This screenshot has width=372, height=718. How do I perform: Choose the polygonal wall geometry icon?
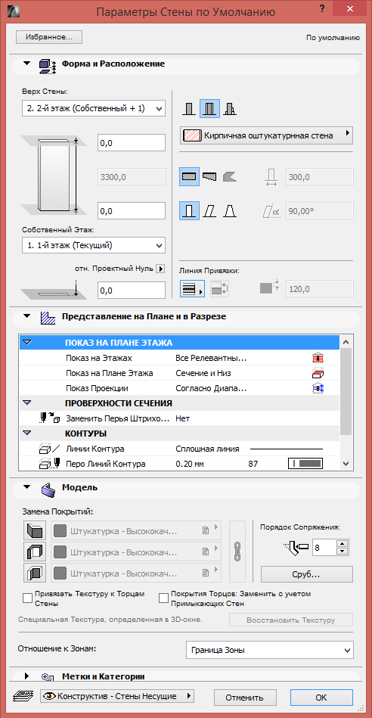click(230, 176)
